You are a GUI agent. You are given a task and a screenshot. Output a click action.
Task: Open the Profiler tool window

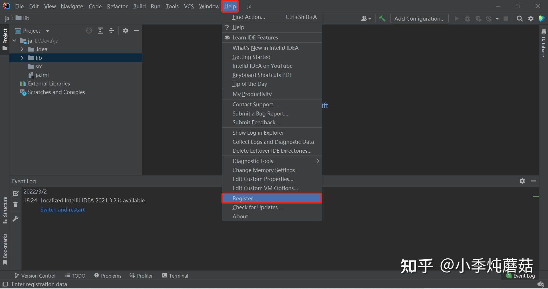[141, 276]
